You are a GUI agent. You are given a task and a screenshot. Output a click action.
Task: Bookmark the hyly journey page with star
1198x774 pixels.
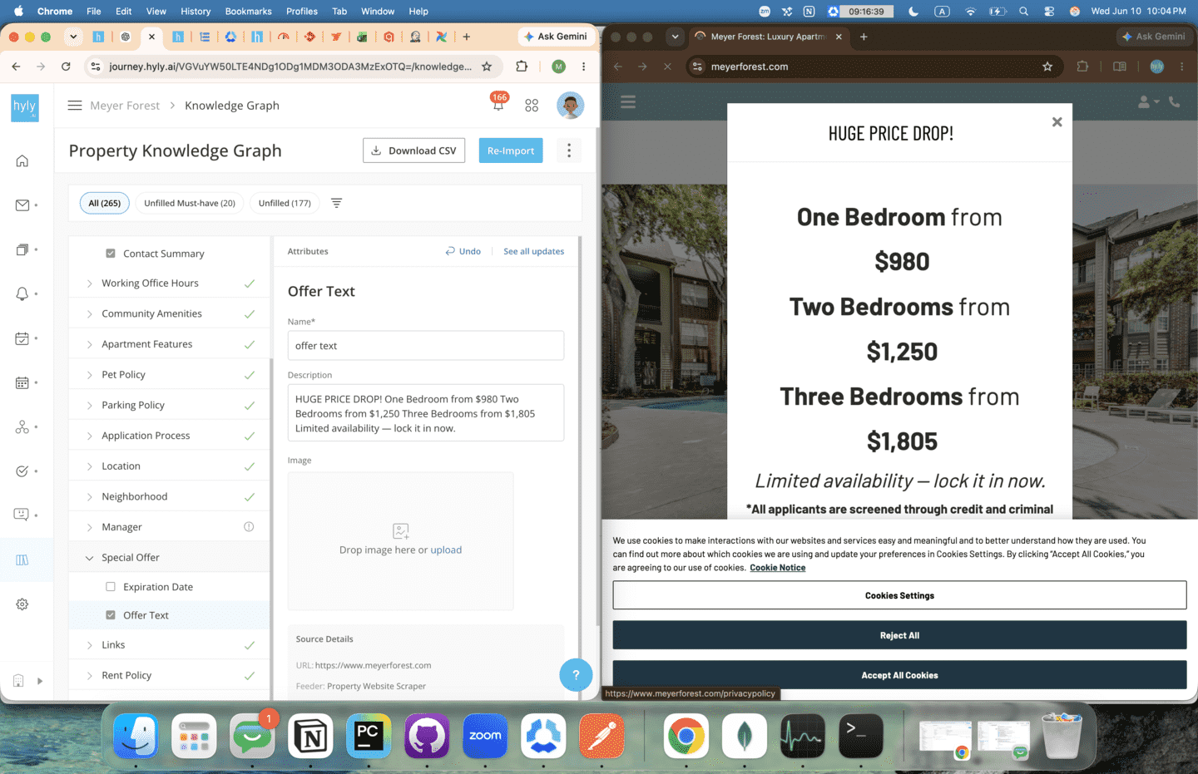point(487,67)
